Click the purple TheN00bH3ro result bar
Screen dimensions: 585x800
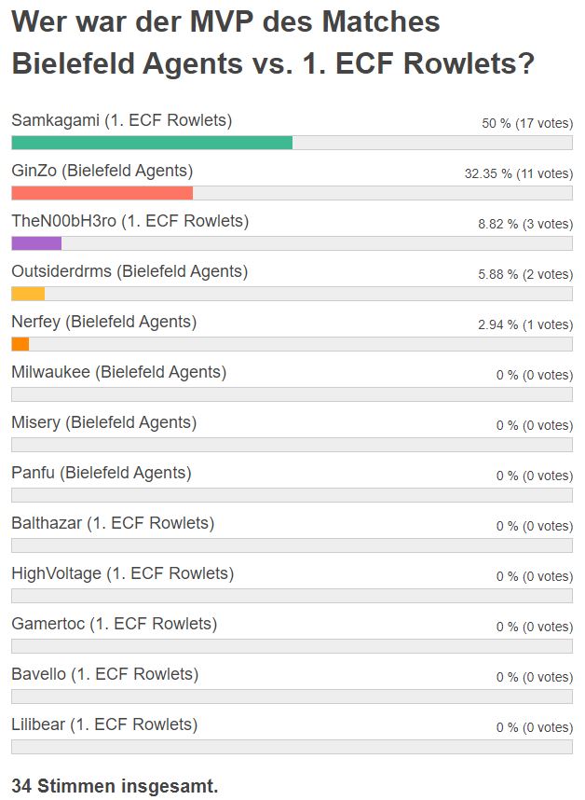[x=36, y=243]
